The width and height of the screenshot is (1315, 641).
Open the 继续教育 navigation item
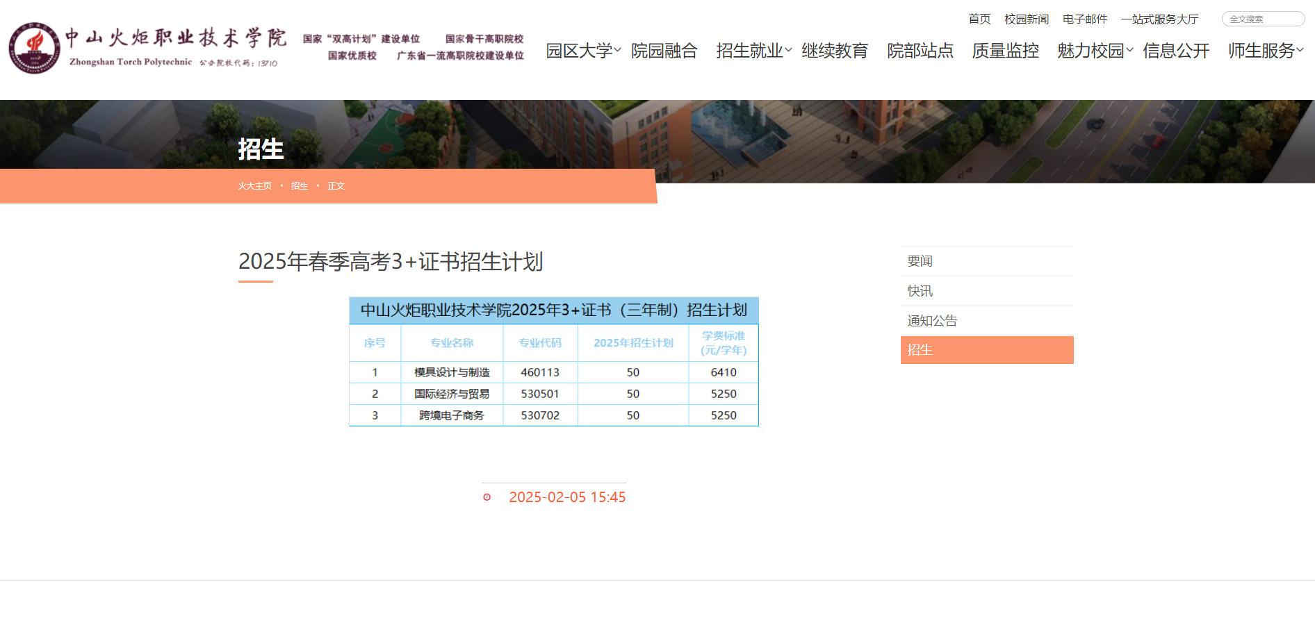835,50
